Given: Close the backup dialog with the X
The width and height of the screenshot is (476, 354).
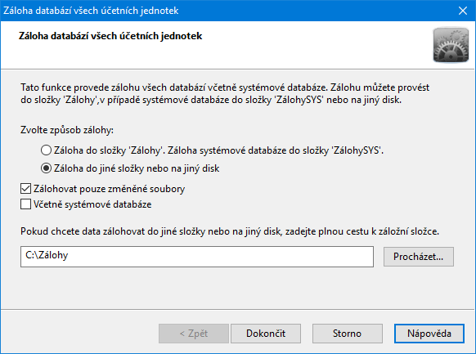Looking at the screenshot, I should pos(463,11).
